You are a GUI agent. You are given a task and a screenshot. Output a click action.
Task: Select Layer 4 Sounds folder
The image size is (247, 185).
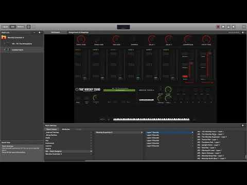(170, 141)
